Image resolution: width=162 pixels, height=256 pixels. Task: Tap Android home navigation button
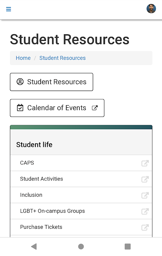tap(81, 246)
